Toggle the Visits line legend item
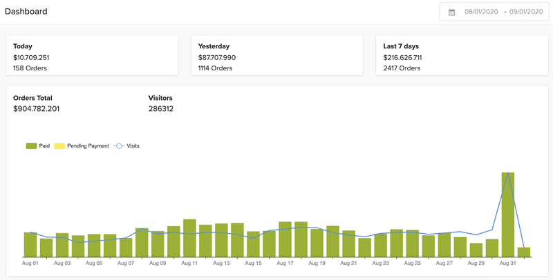Image resolution: width=553 pixels, height=280 pixels. click(126, 146)
